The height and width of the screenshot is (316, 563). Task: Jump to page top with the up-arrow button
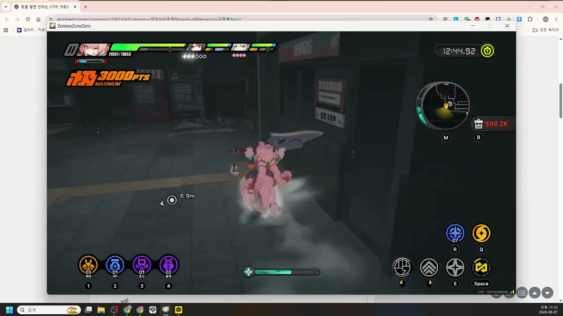[535, 293]
